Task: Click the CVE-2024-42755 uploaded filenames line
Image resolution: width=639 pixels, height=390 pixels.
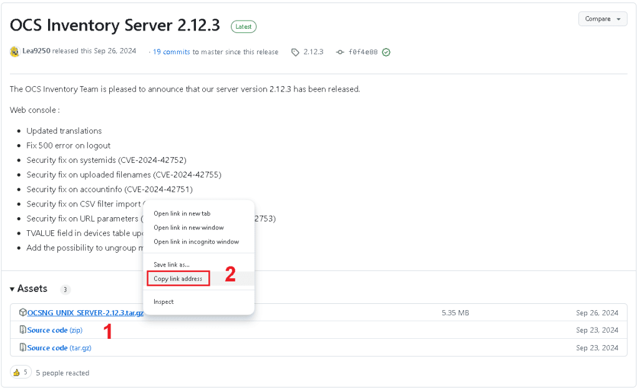Action: click(x=124, y=175)
